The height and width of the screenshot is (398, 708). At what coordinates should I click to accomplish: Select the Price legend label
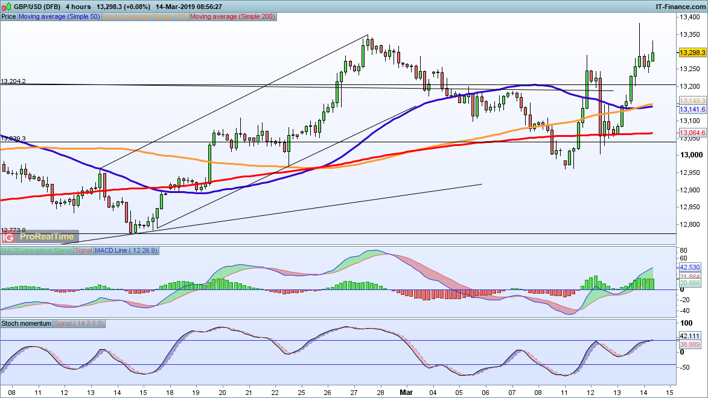8,16
